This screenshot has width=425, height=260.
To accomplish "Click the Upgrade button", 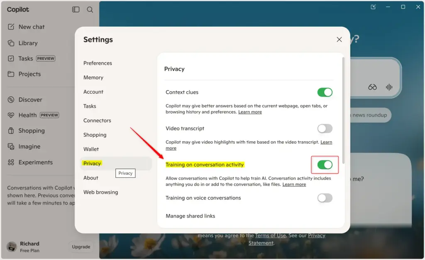I will tap(81, 247).
